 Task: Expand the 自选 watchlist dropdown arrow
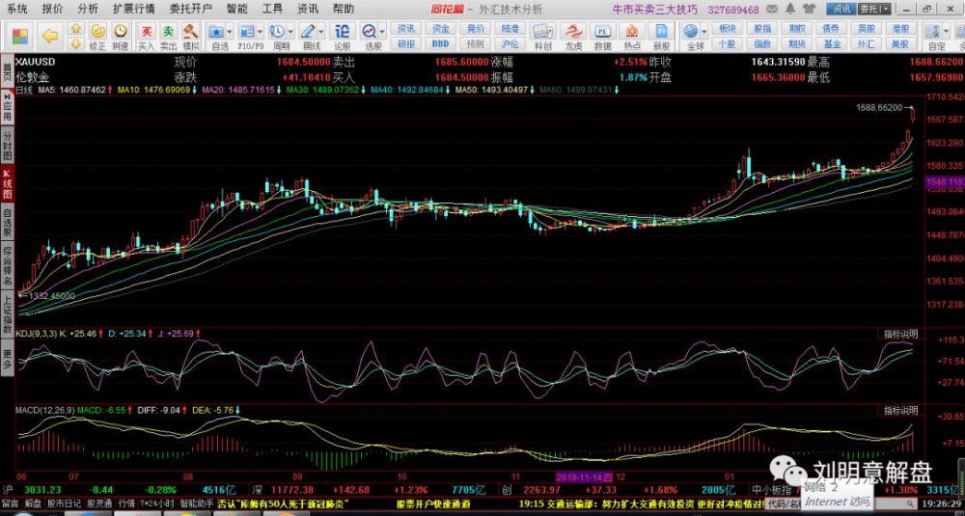click(x=228, y=31)
